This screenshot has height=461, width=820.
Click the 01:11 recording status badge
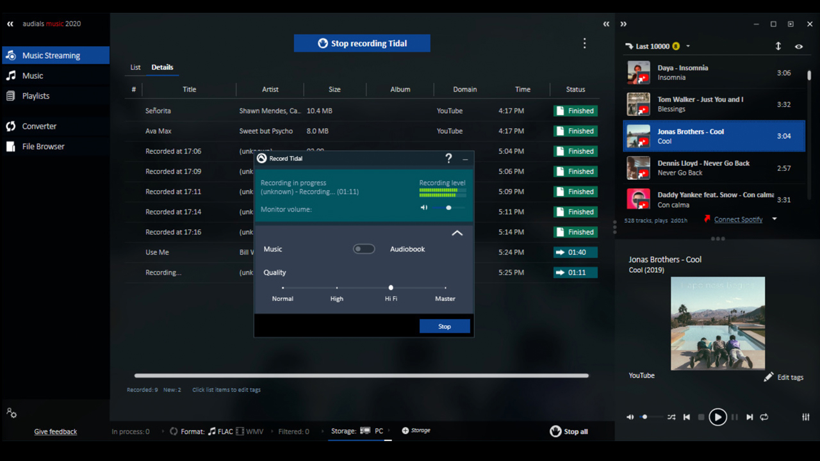[x=575, y=273]
